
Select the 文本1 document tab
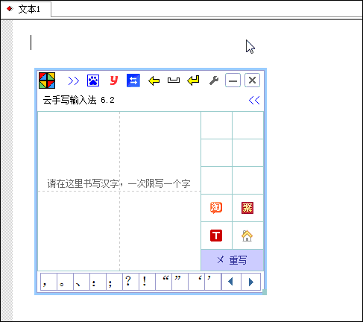click(26, 9)
